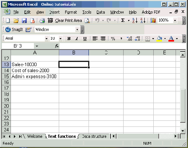188x148 pixels.
Task: Expand the AutoSum dropdown arrow
Action: [129, 20]
